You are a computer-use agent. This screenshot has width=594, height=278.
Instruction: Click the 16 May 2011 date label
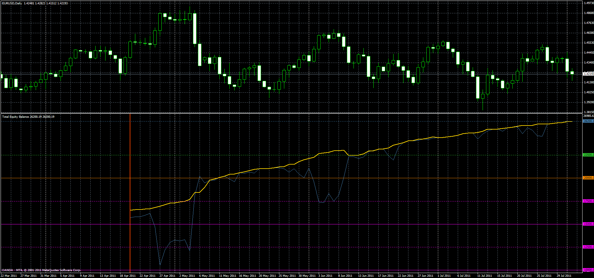click(x=247, y=276)
